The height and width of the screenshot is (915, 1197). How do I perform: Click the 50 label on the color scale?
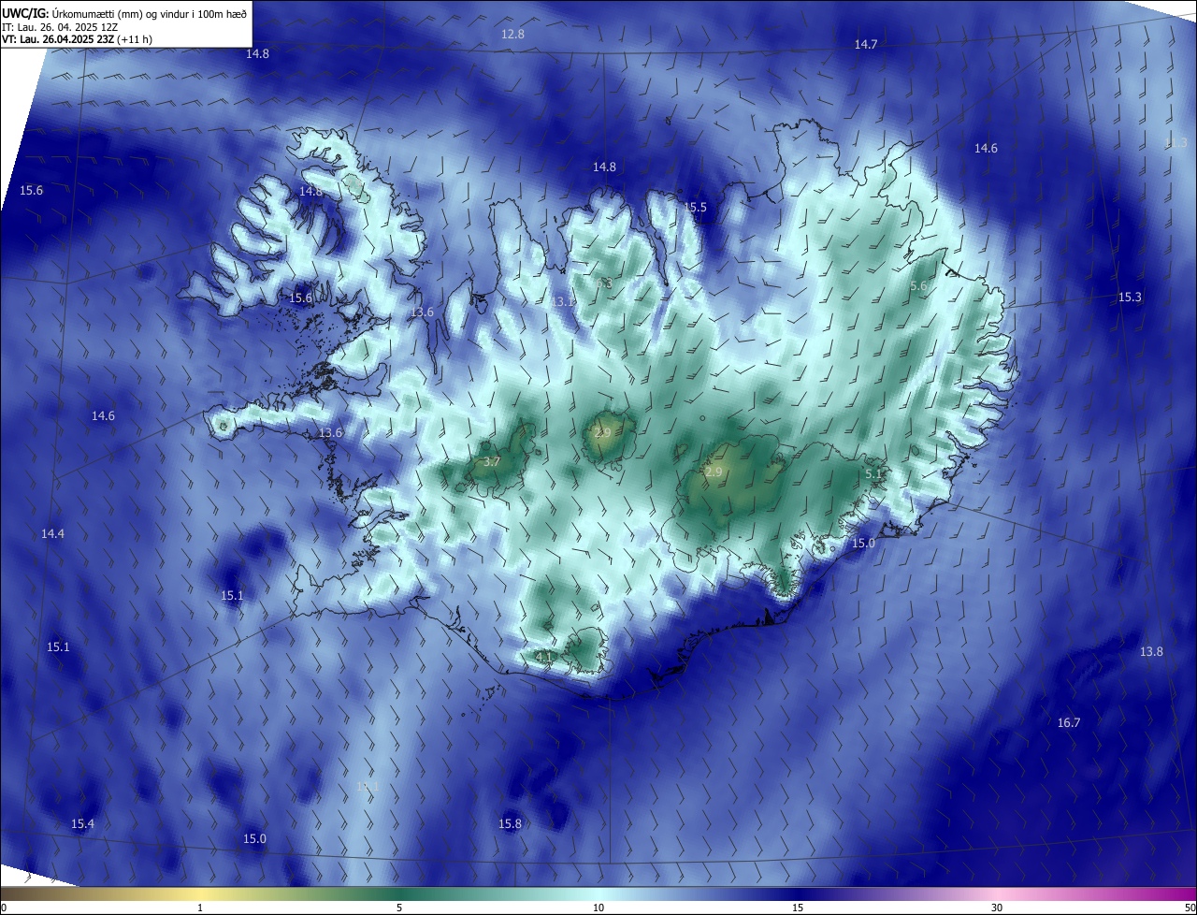1190,908
